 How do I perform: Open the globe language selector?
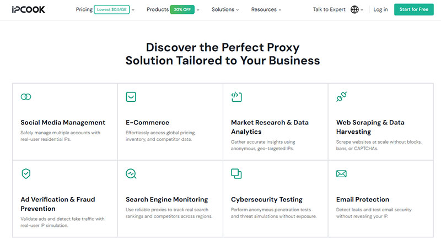357,9
